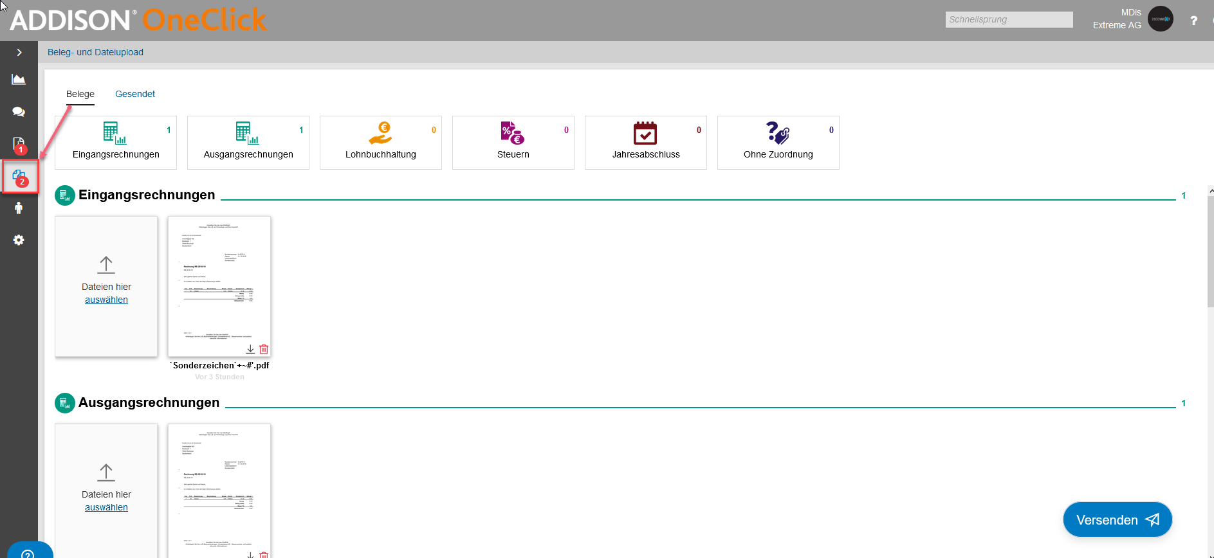Click the Beleg- und Dateiupload breadcrumb
Viewport: 1214px width, 558px height.
pyautogui.click(x=95, y=52)
